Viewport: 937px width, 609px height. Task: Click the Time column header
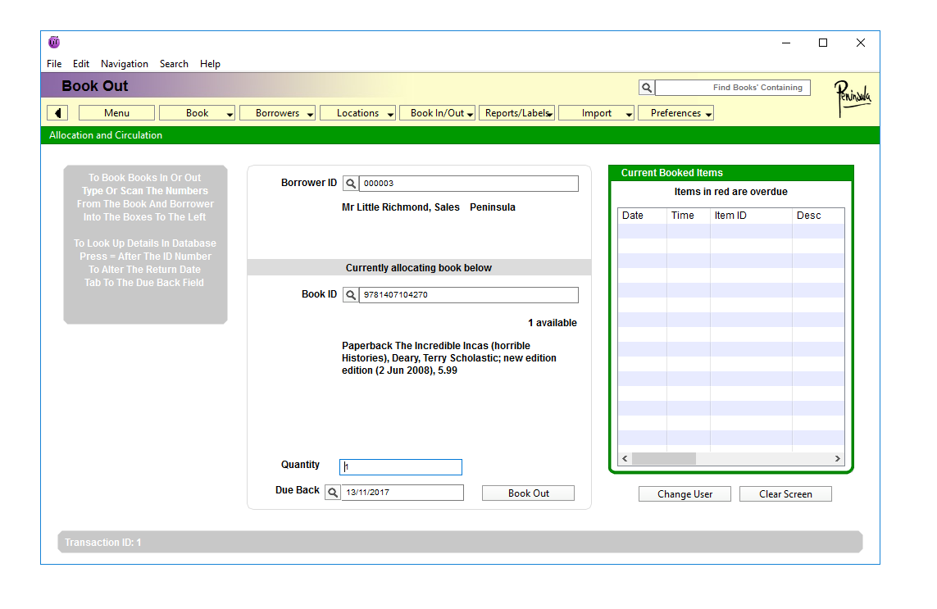(689, 216)
